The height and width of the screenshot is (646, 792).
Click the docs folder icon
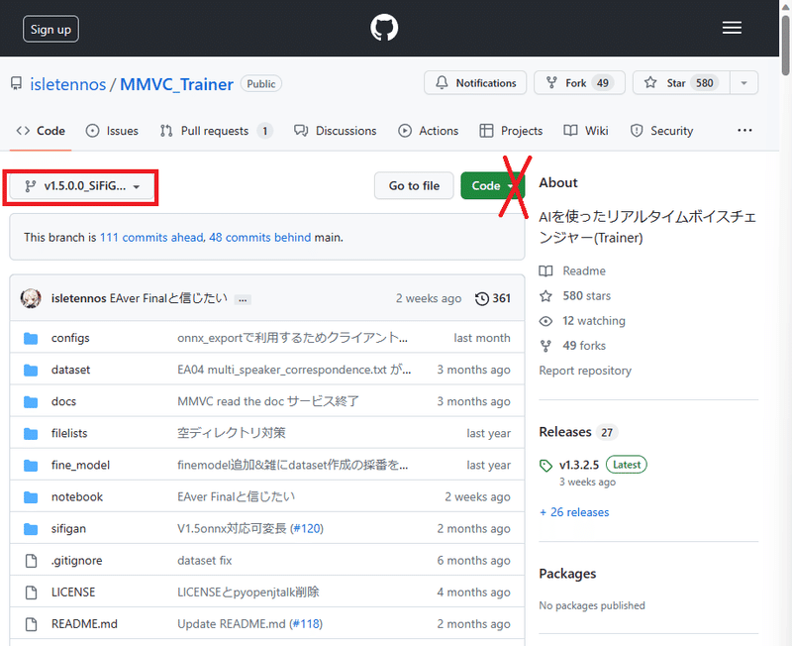pos(31,402)
